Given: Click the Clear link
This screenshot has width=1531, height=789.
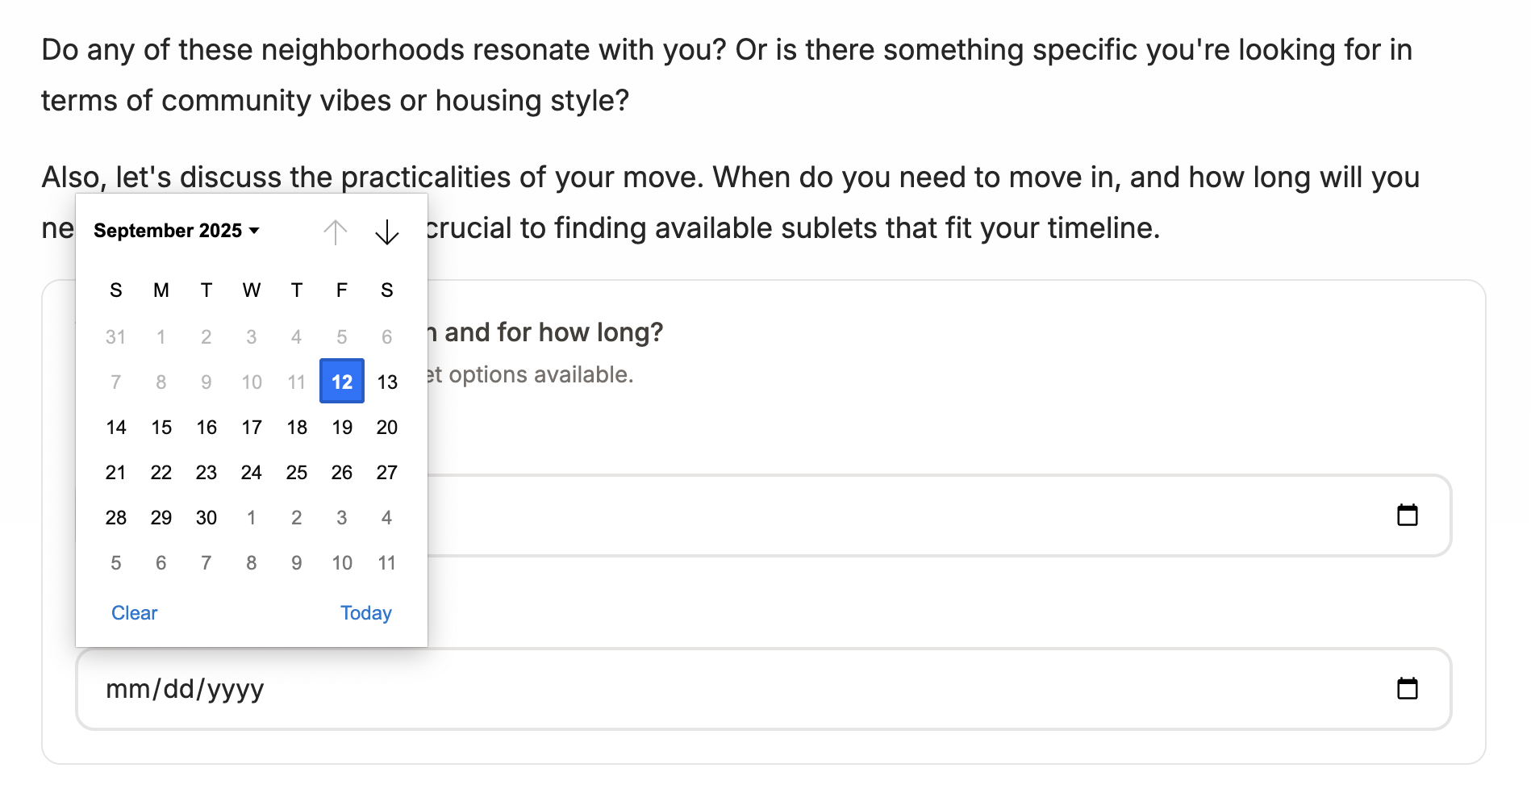Looking at the screenshot, I should click(134, 613).
